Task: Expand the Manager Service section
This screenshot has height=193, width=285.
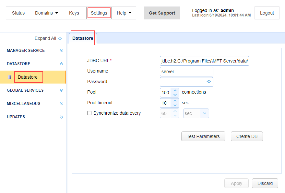Action: click(x=62, y=51)
